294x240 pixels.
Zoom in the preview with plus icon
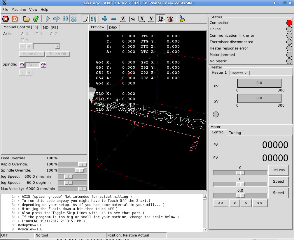click(x=105, y=19)
